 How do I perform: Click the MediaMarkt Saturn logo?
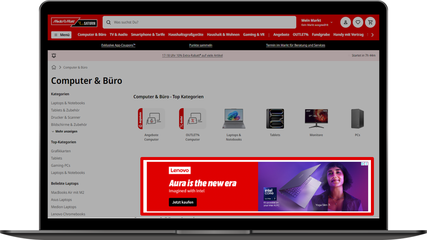(74, 22)
